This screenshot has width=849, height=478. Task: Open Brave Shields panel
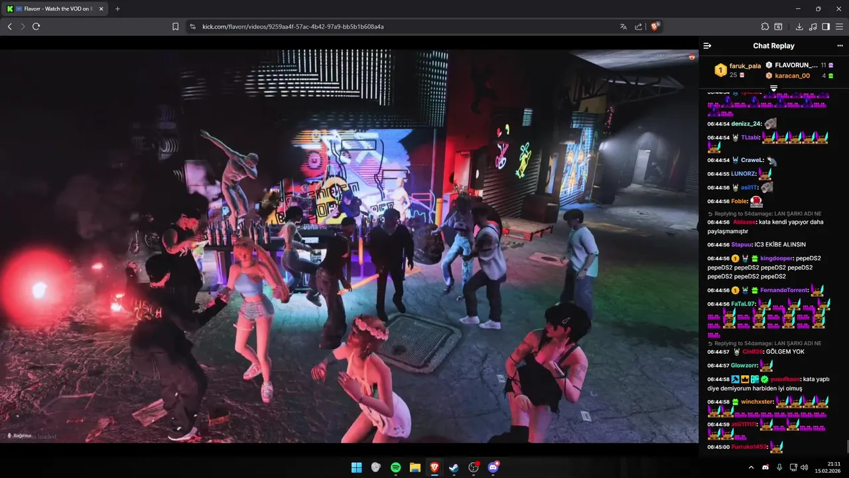[x=655, y=27]
